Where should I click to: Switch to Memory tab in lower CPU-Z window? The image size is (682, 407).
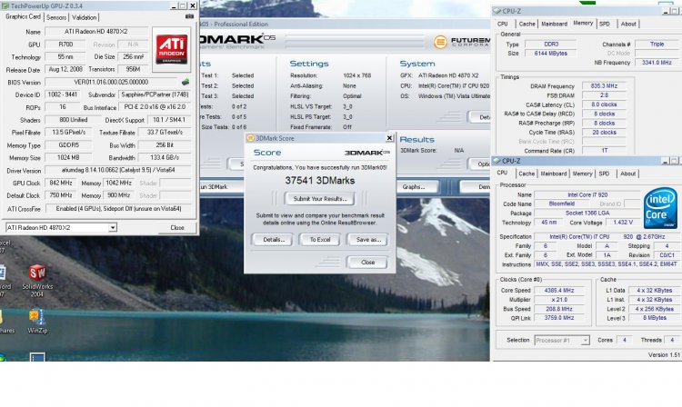point(582,174)
